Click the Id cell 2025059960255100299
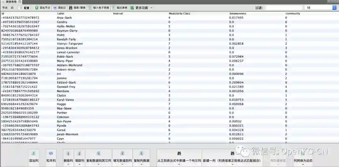This screenshot has height=167, width=339. click(19, 112)
